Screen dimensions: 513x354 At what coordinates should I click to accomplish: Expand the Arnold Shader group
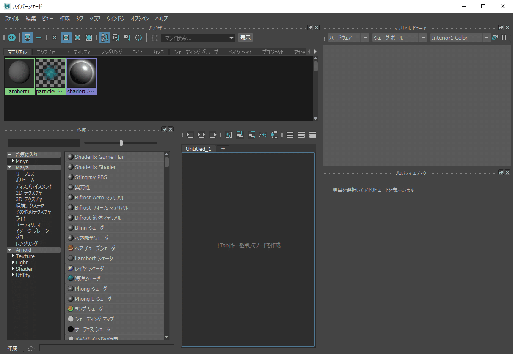click(13, 269)
